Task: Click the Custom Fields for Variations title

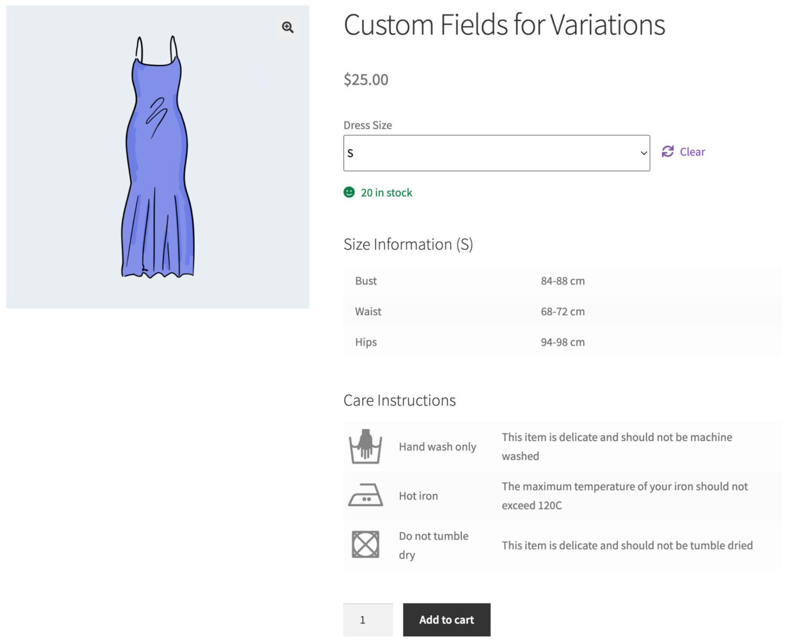Action: click(504, 25)
